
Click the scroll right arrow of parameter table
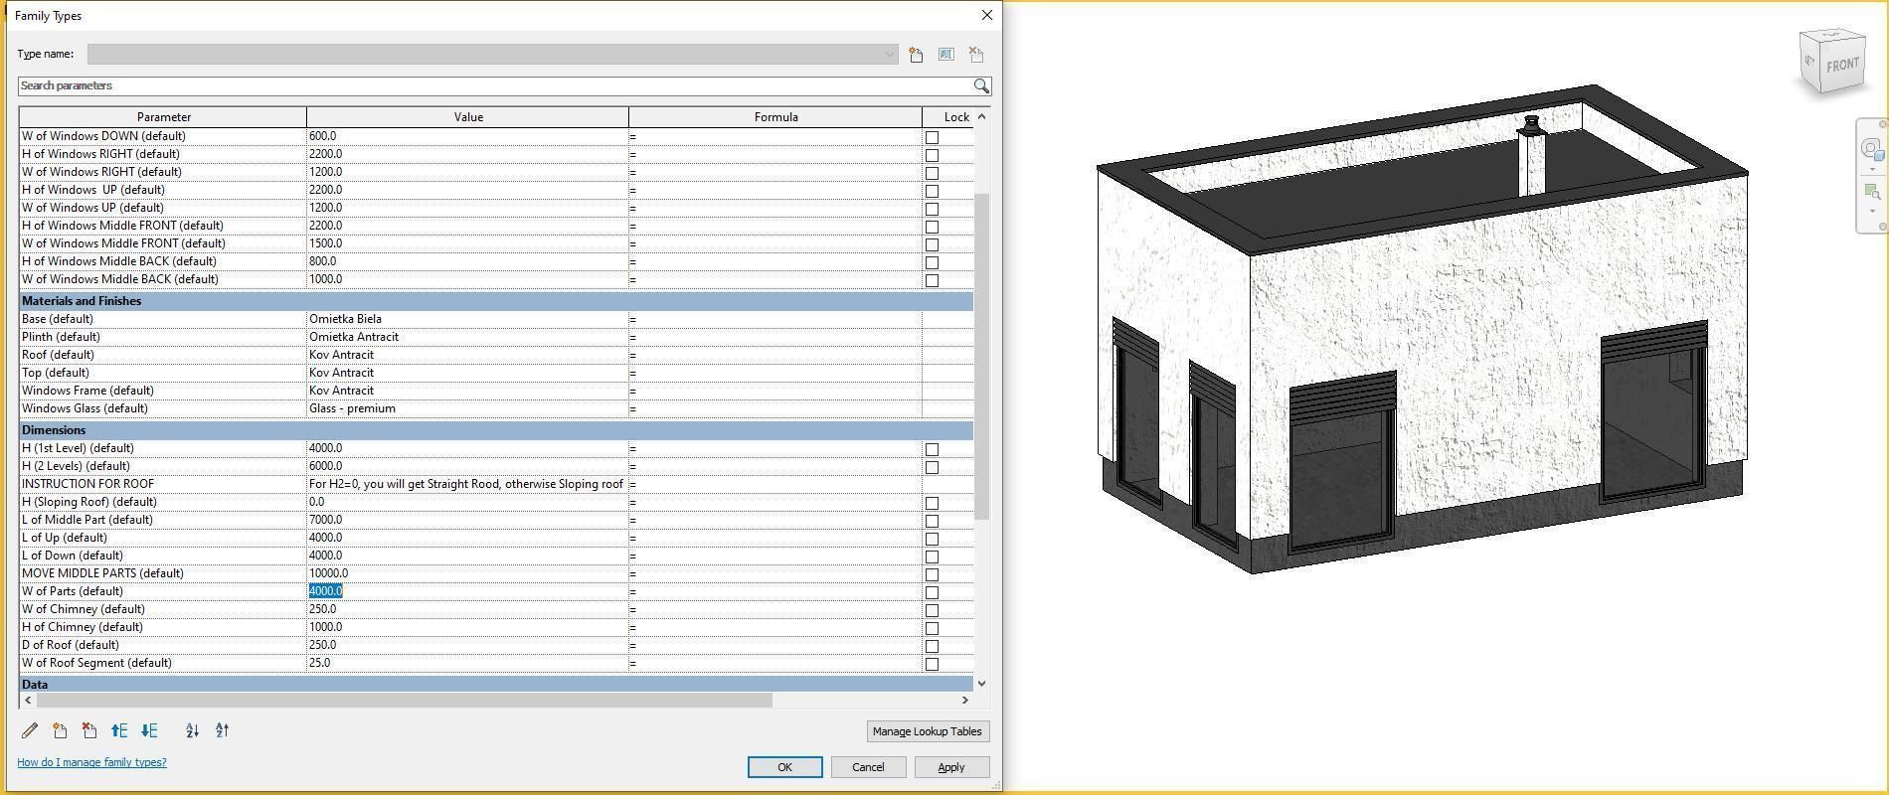click(964, 700)
